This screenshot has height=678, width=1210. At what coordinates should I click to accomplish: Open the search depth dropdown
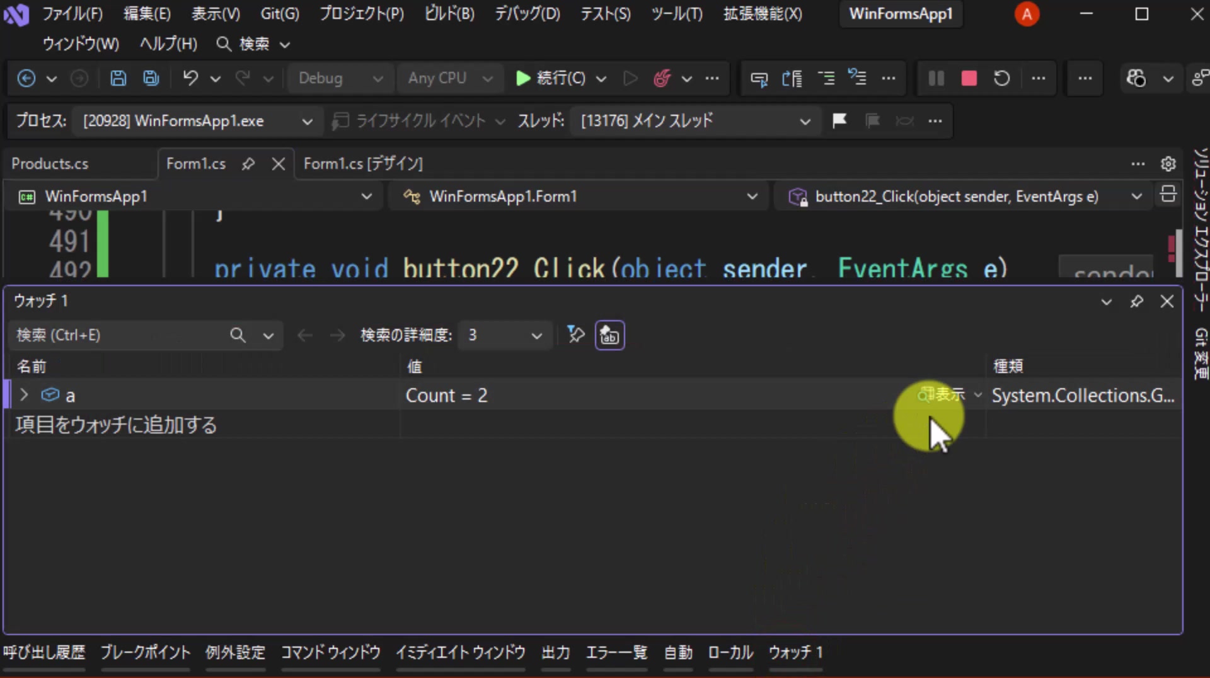505,335
